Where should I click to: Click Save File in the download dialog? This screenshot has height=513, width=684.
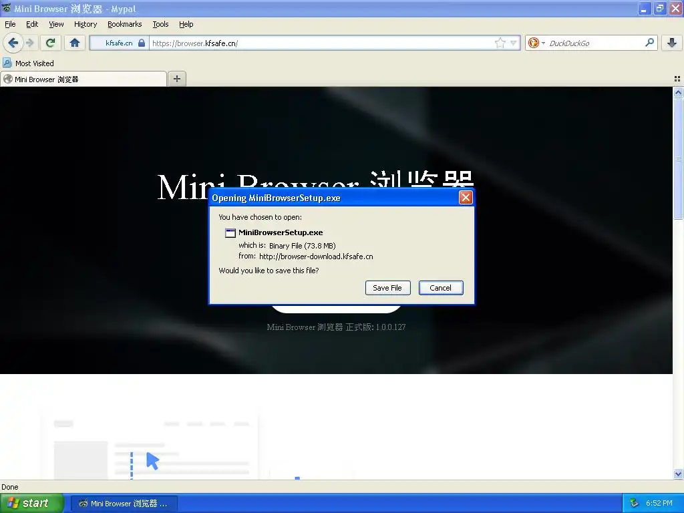387,288
